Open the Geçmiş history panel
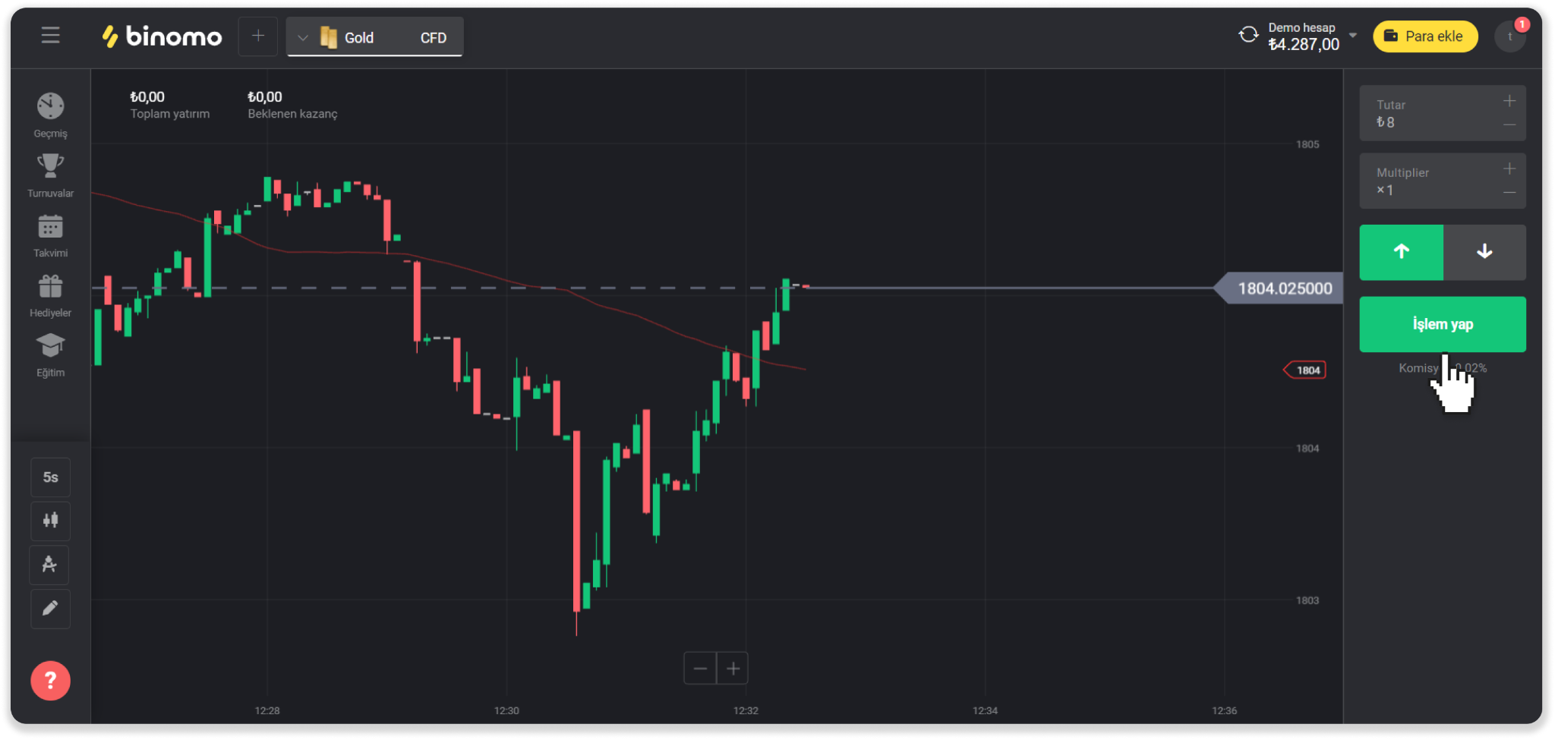Screen dimensions: 1555x740 point(50,115)
